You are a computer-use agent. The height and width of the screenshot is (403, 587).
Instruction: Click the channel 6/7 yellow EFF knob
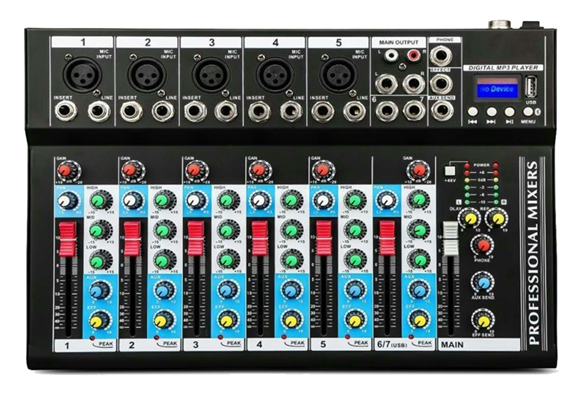pyautogui.click(x=418, y=319)
